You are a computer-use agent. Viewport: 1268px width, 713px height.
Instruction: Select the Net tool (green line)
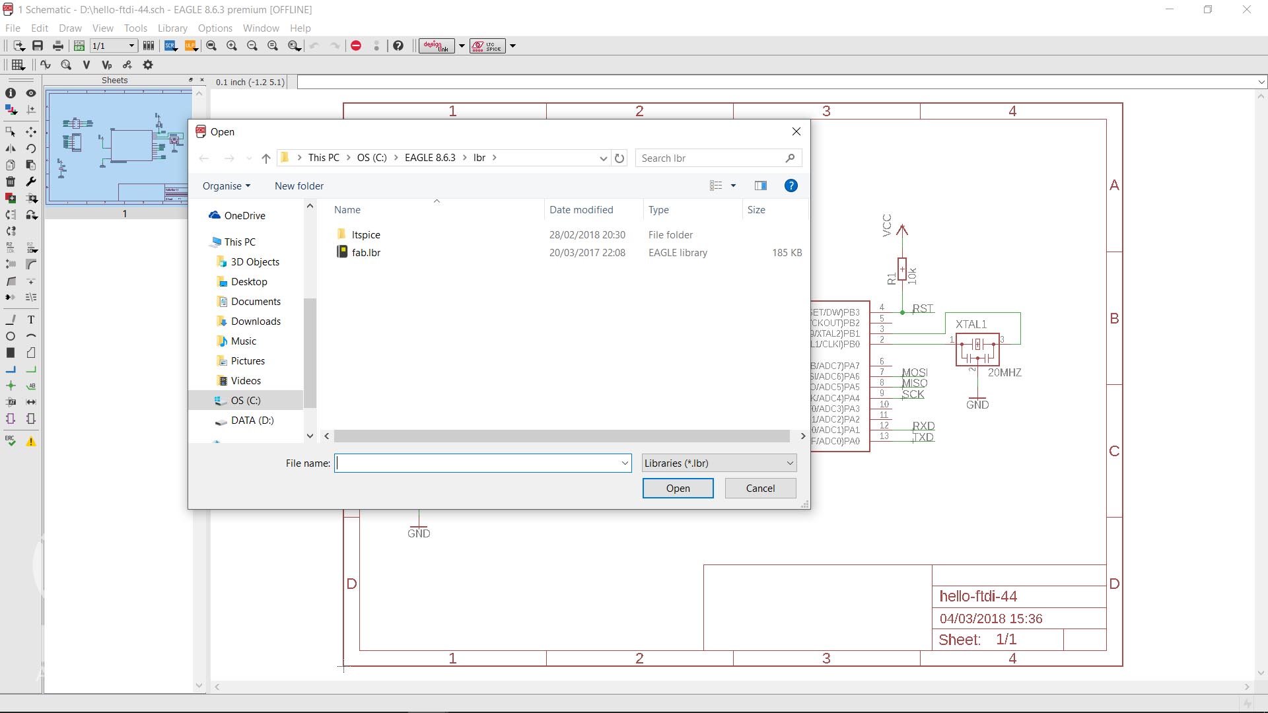31,369
